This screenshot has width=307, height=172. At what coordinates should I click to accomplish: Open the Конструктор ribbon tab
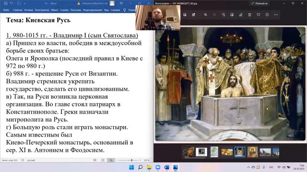(x=42, y=10)
